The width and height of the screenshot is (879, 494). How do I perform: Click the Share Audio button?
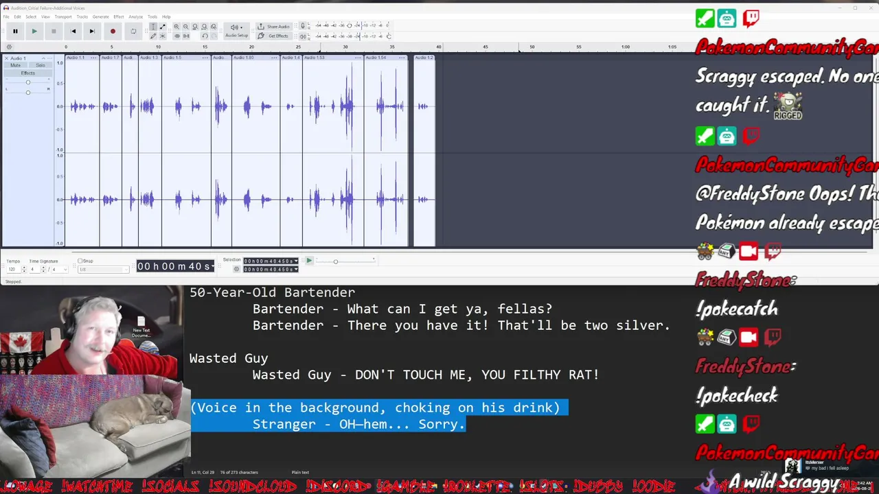(x=274, y=27)
